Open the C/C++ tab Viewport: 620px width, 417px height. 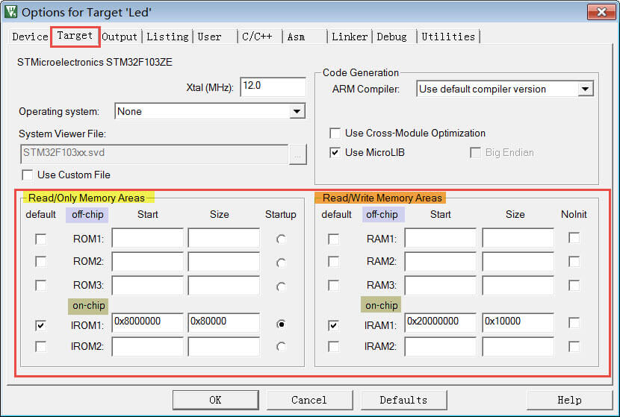coord(257,37)
